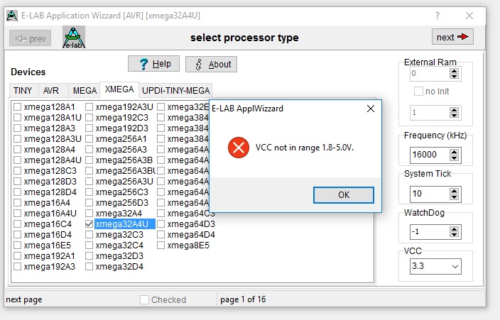
Task: Switch to the TINY devices tab
Action: [x=22, y=91]
